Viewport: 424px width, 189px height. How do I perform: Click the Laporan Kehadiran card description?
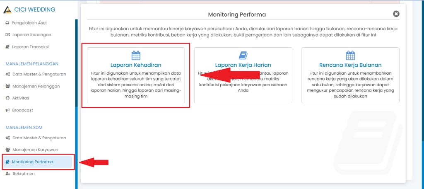pyautogui.click(x=136, y=85)
